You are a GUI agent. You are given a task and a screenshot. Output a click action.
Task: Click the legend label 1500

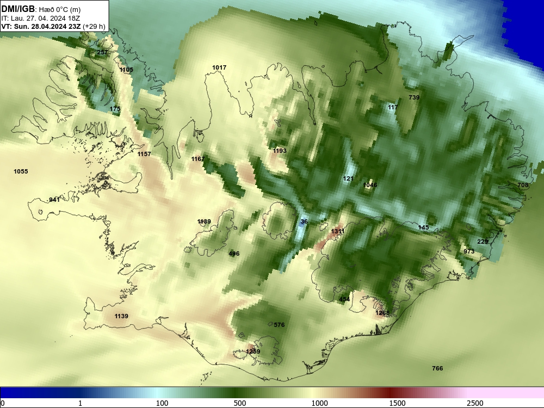[x=397, y=403]
